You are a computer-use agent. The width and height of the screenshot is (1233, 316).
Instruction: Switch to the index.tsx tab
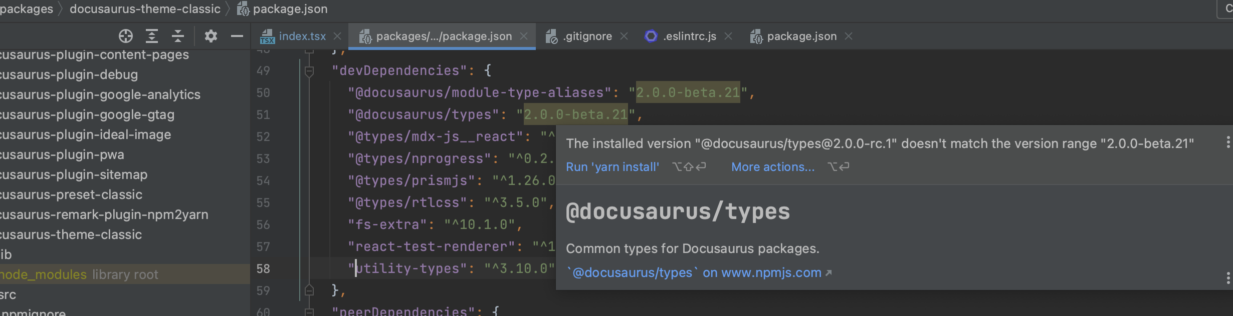coord(302,36)
